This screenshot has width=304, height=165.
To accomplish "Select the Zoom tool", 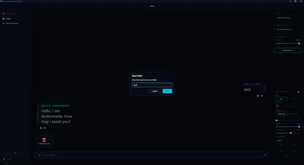I will click(294, 99).
